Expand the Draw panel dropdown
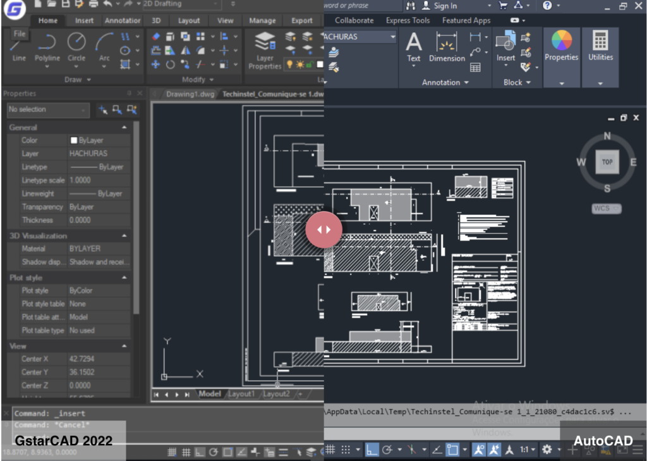Viewport: 647px width, 461px height. (78, 79)
